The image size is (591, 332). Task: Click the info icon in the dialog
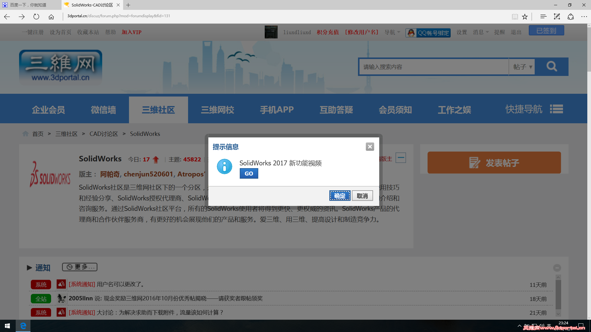pyautogui.click(x=224, y=166)
